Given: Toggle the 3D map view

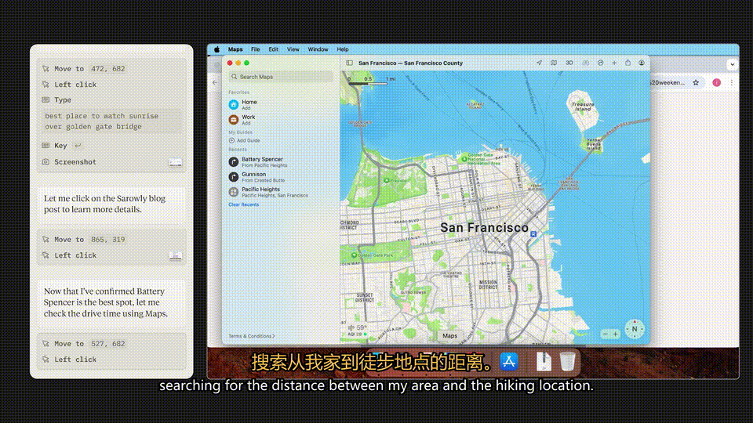Looking at the screenshot, I should coord(569,63).
